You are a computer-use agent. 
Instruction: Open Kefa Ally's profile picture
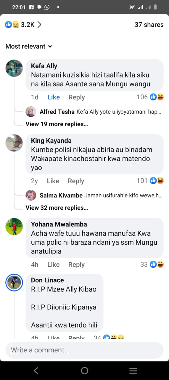[14, 68]
